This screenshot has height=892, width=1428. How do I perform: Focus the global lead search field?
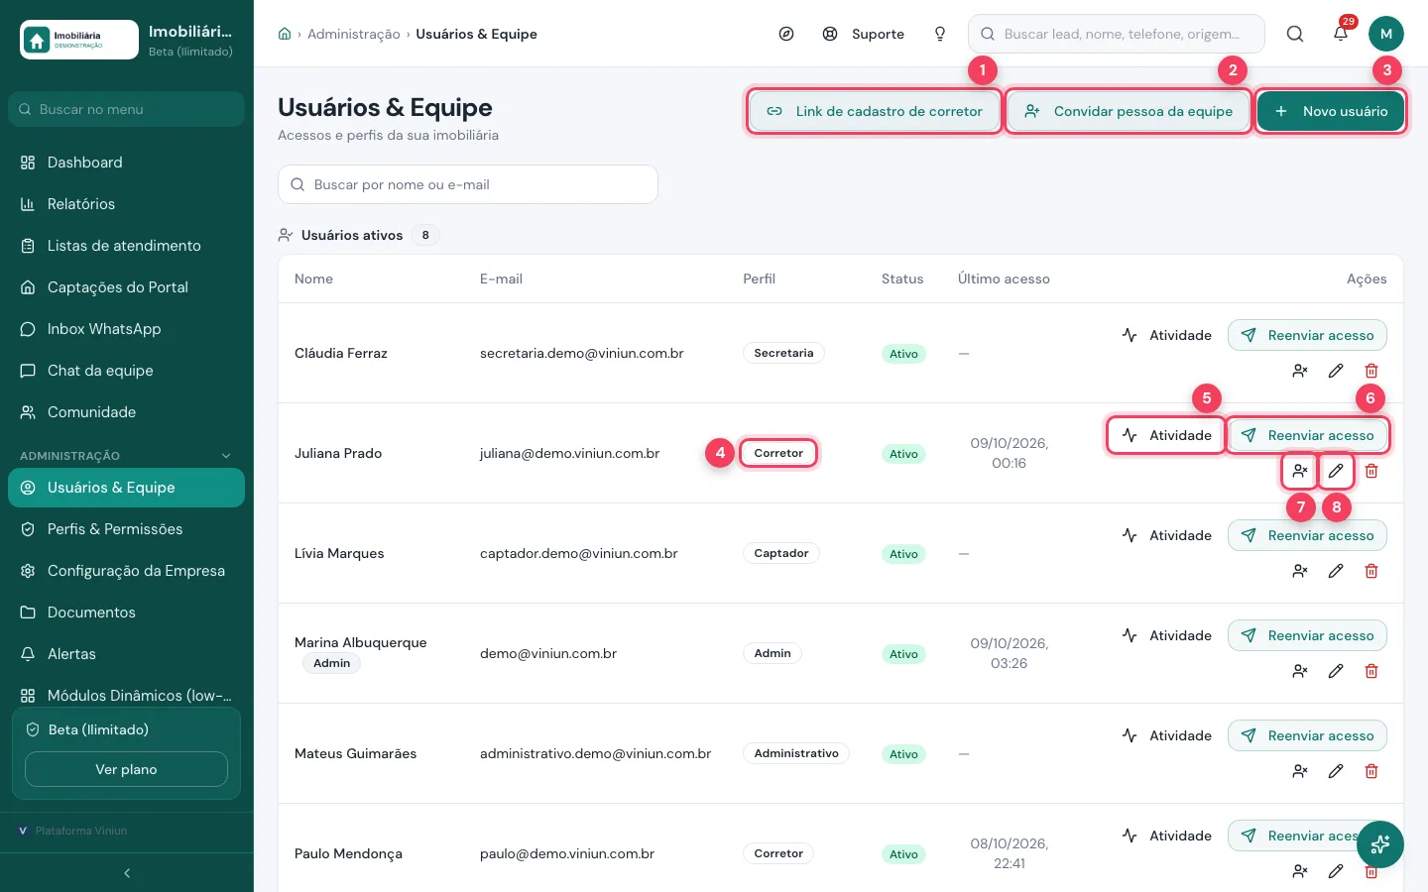(x=1117, y=34)
